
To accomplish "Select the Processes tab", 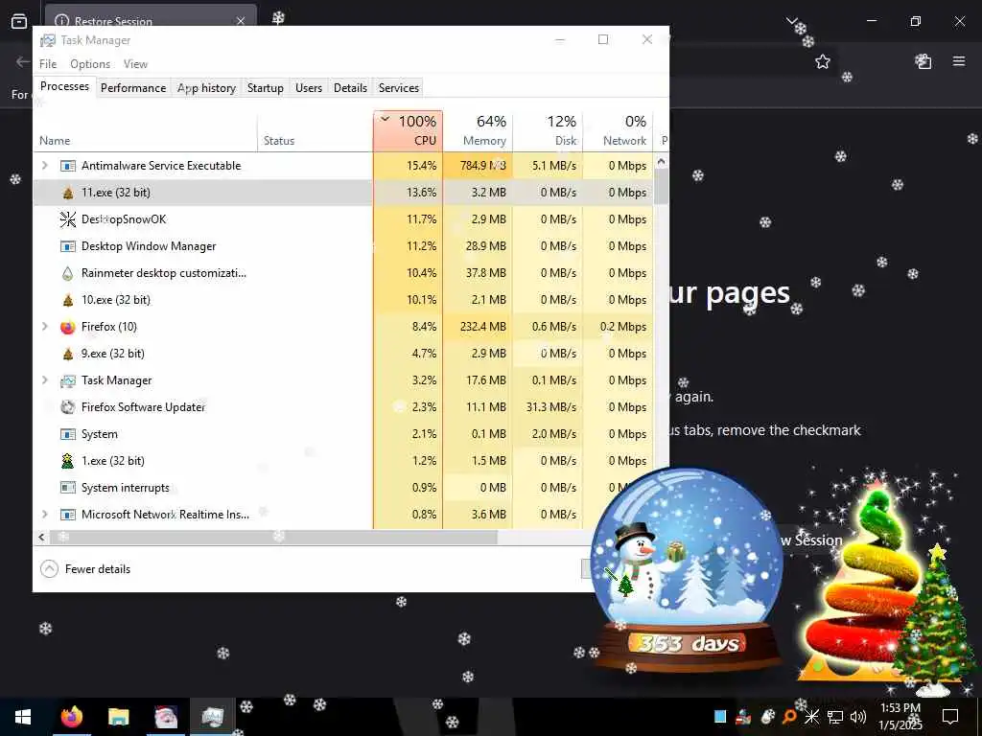I will (64, 86).
